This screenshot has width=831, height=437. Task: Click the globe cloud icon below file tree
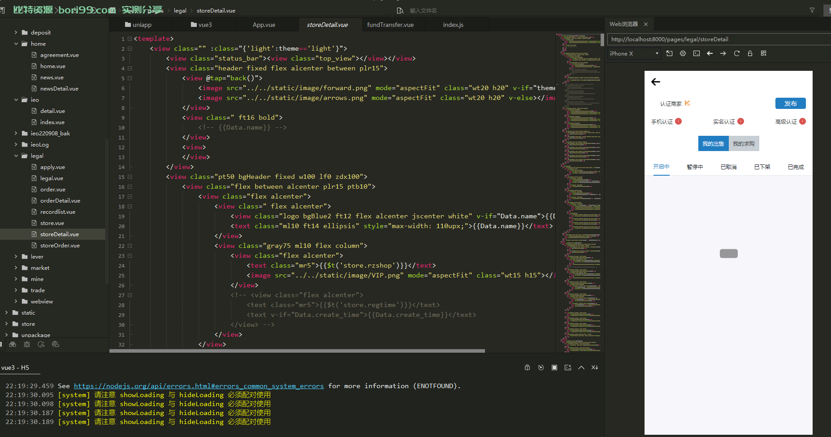[x=56, y=344]
